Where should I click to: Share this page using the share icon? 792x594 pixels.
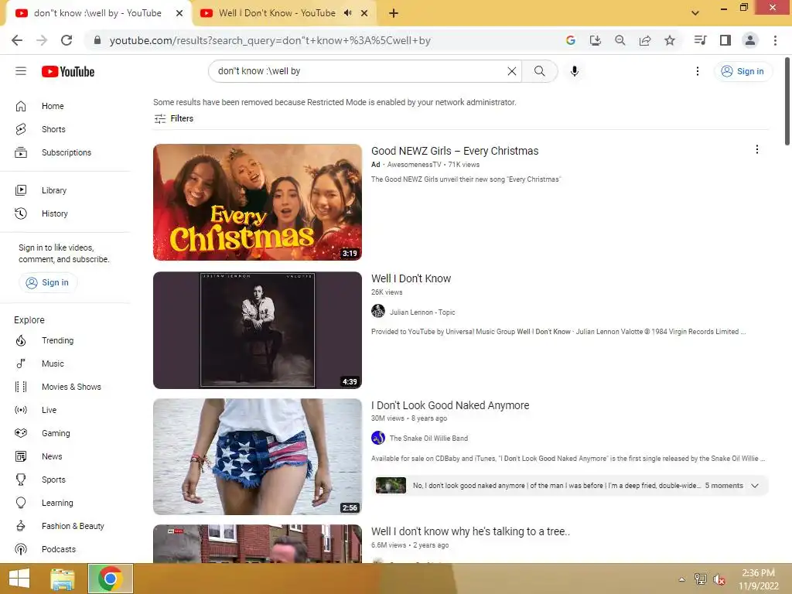[645, 40]
